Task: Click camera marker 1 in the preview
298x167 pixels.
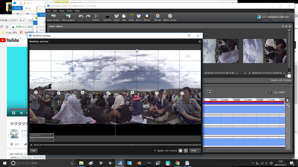Action: point(182,93)
